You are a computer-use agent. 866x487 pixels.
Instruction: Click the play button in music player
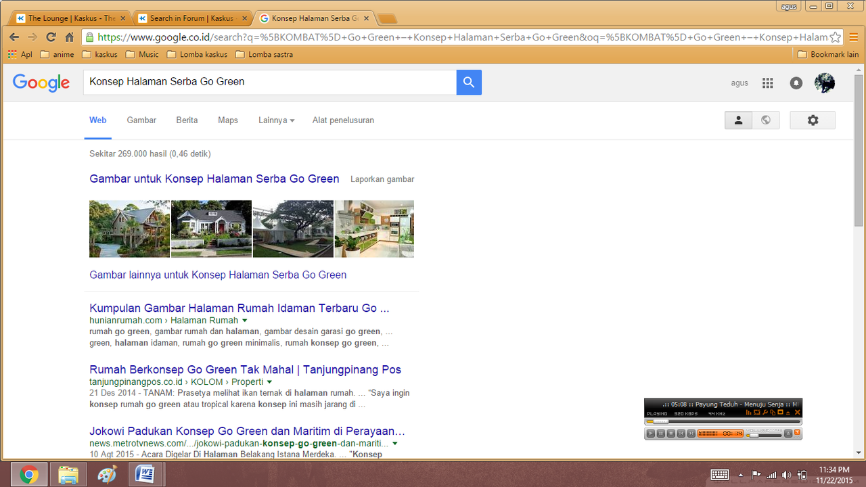651,434
